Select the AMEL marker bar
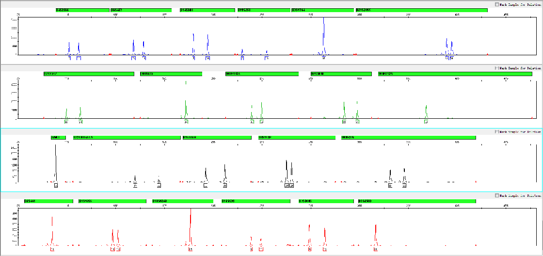This screenshot has height=256, width=543. 58,138
